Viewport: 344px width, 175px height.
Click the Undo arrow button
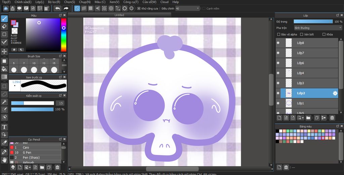[58, 8]
